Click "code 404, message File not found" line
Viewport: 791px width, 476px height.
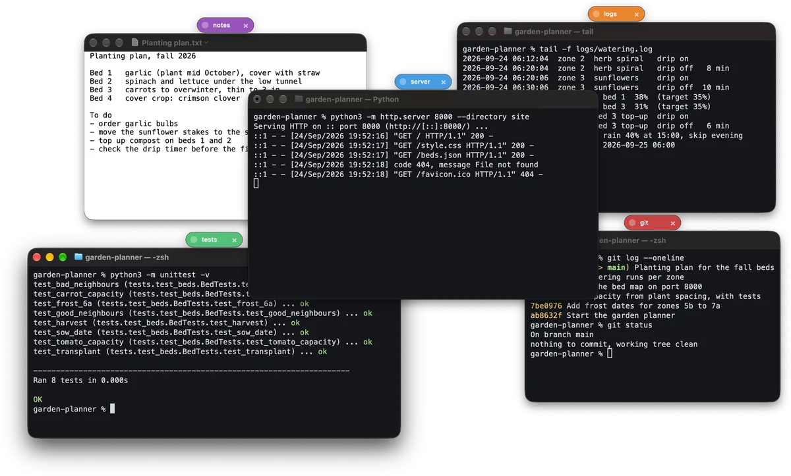tap(396, 165)
